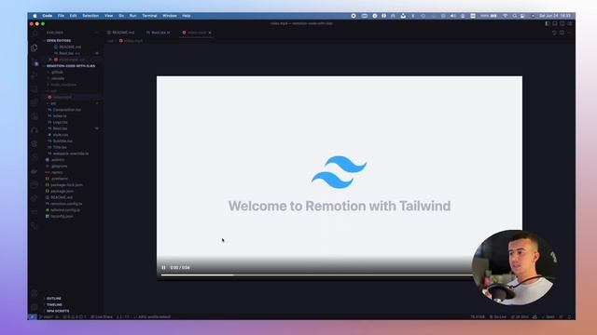Open the Help menu
Image resolution: width=597 pixels, height=335 pixels.
187,16
